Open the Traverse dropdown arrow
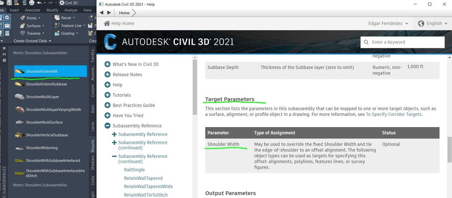This screenshot has width=452, height=198. [x=43, y=33]
